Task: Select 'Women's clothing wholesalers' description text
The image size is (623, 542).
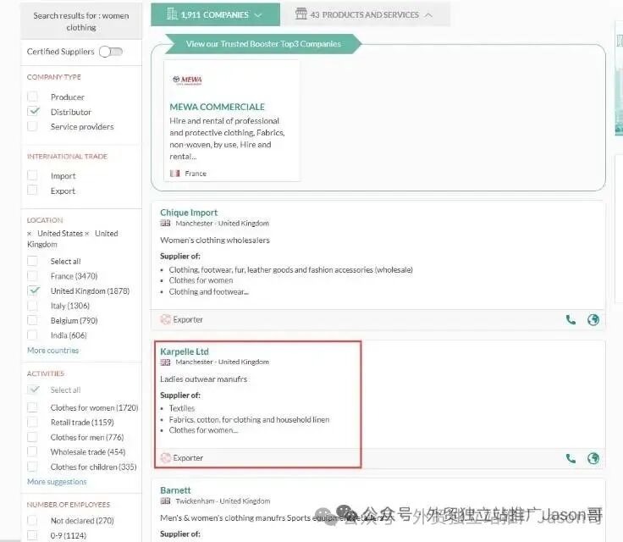Action: pyautogui.click(x=215, y=241)
